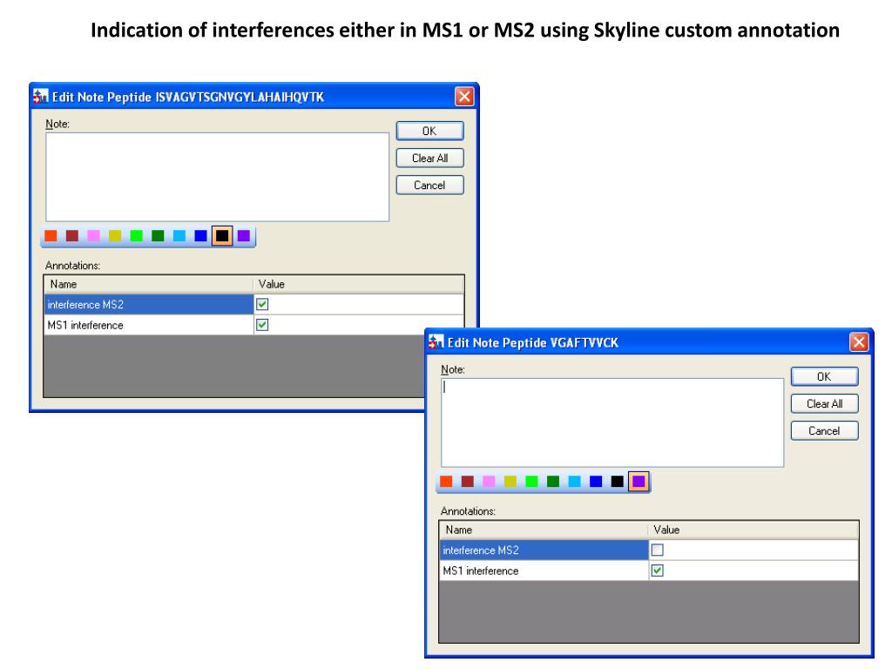Select the "MS1 interference" name cell in the ISVAGVTSGNVGYLAHAIHQVTK dialog
The image size is (892, 669).
click(148, 325)
